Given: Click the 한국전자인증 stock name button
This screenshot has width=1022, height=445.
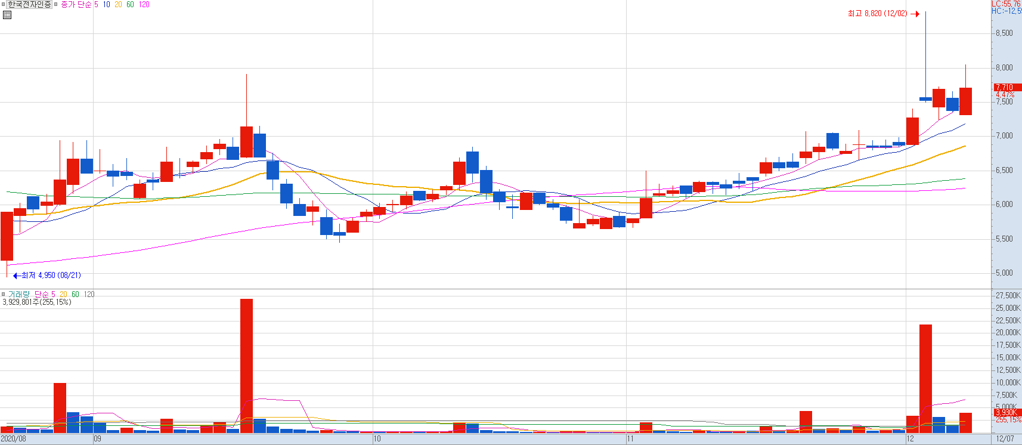Looking at the screenshot, I should (29, 4).
